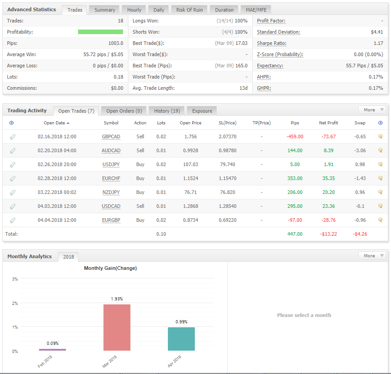The image size is (391, 374).
Task: Open the comment bubble for the USDCAD trade
Action: (x=380, y=206)
